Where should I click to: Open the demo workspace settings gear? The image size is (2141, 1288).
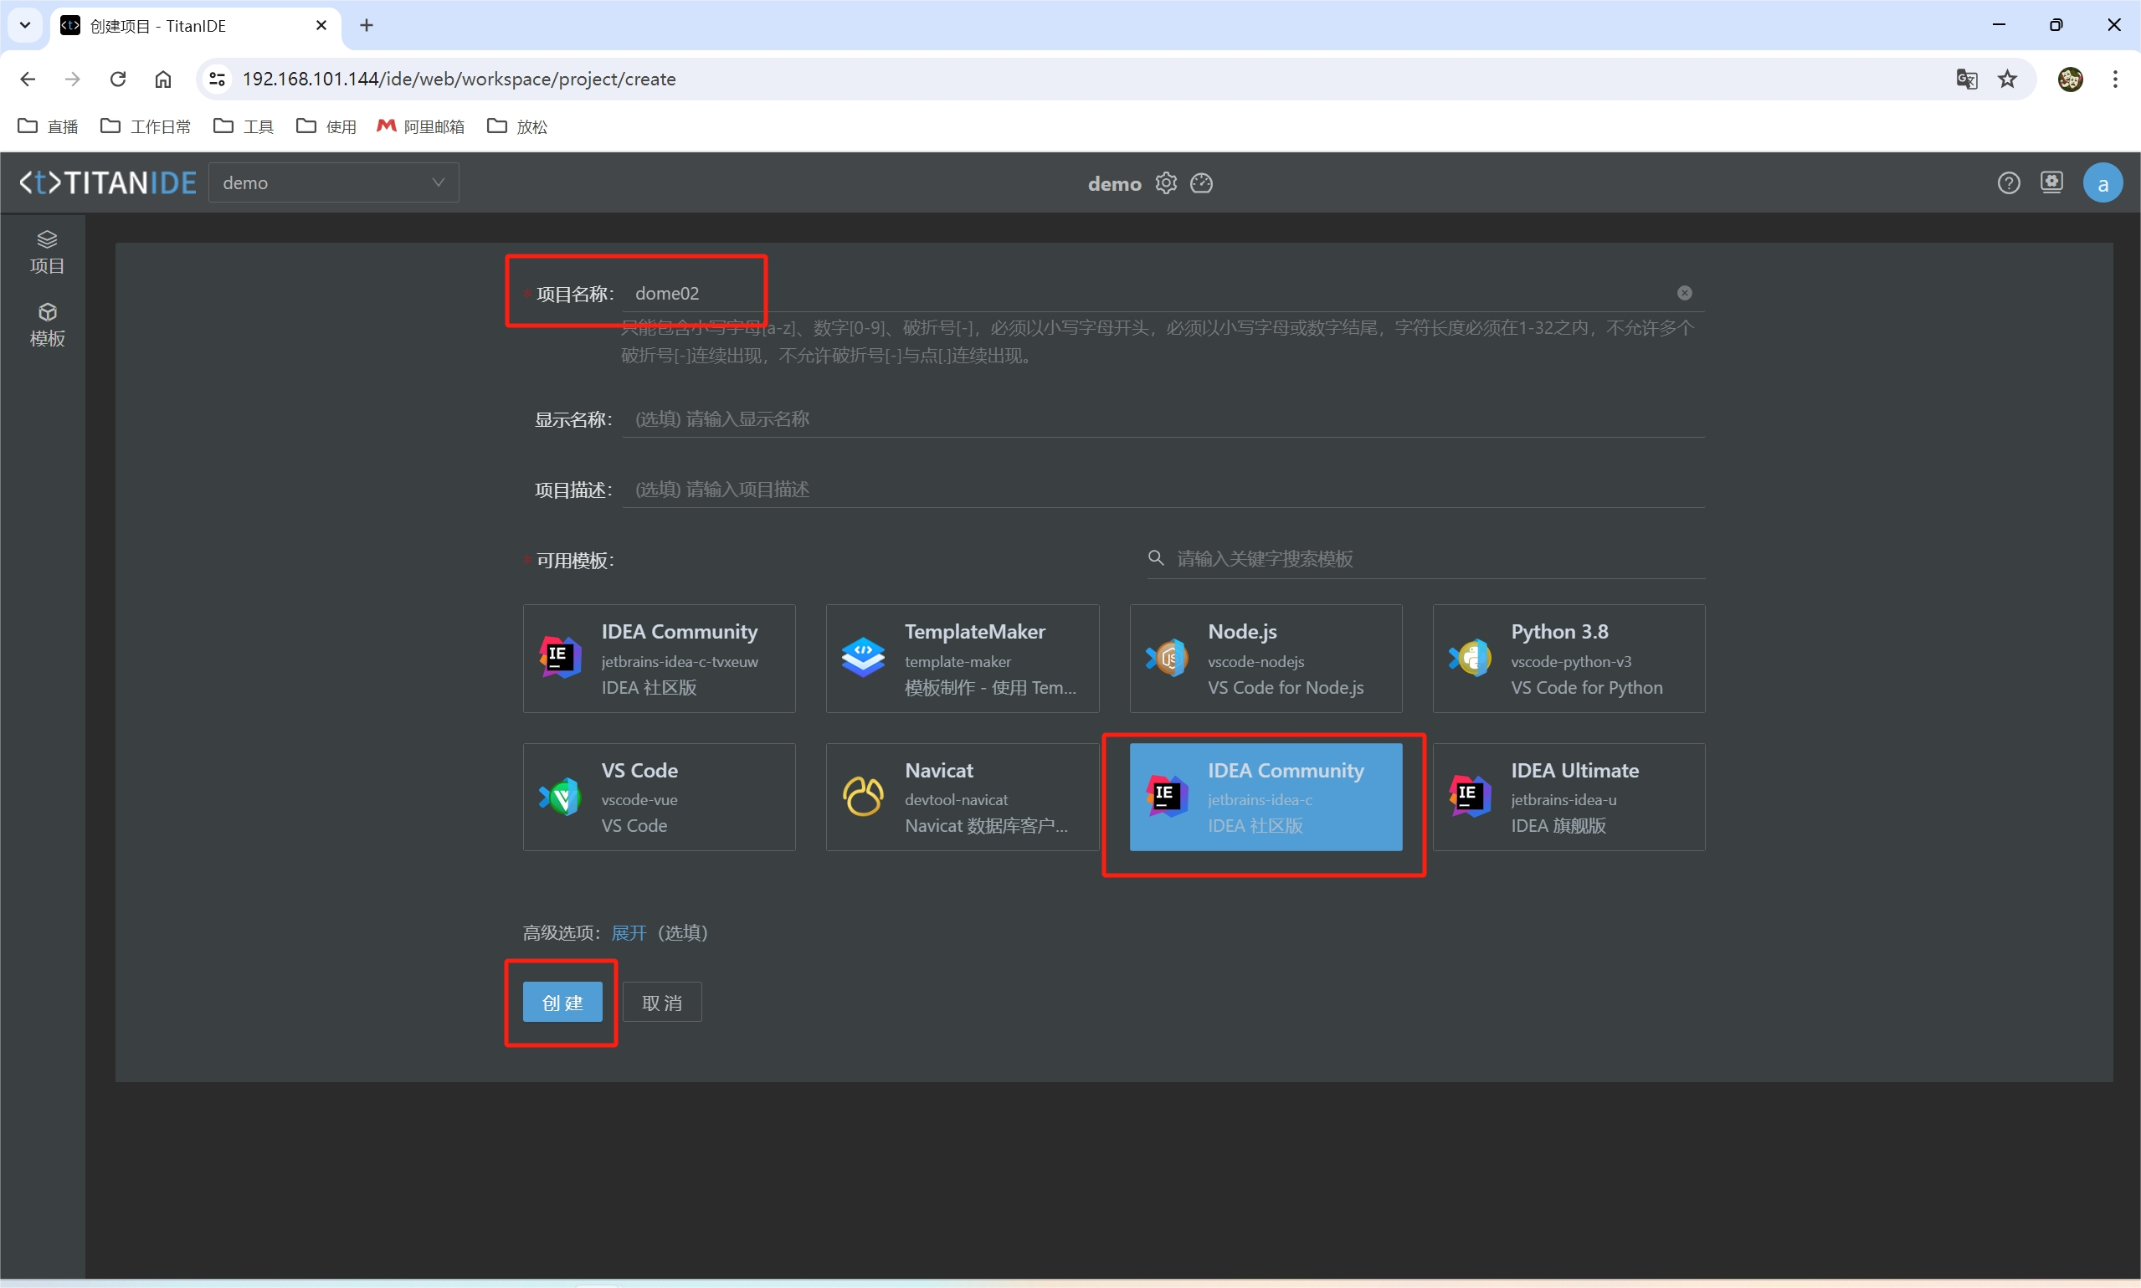coord(1166,183)
